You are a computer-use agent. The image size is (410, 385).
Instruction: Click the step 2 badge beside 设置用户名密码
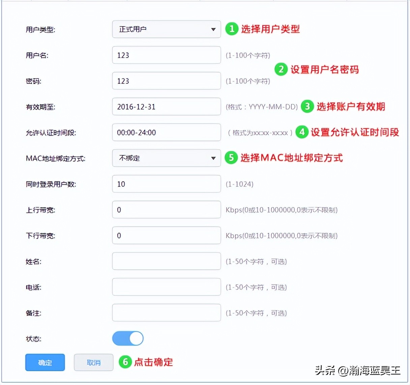point(281,69)
